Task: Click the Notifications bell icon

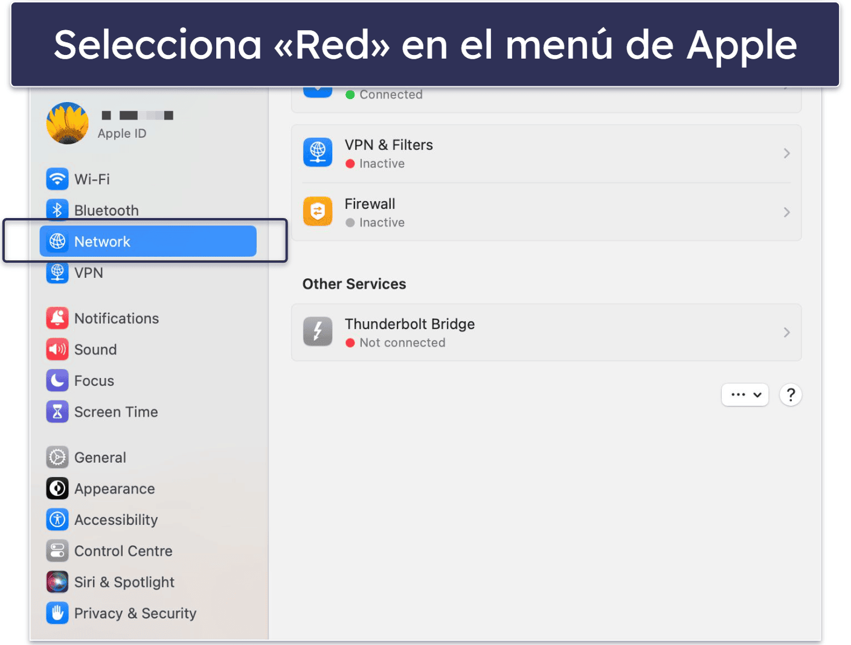Action: coord(57,318)
